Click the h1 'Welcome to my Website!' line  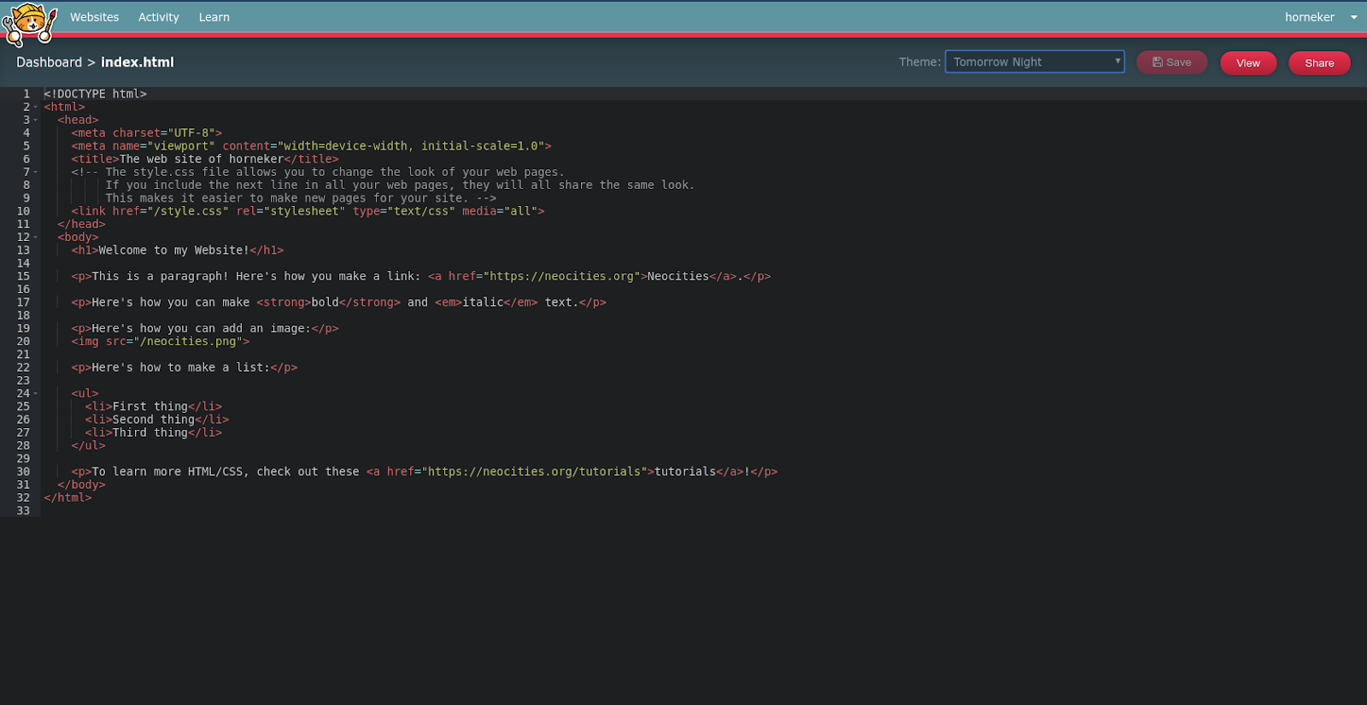(178, 250)
